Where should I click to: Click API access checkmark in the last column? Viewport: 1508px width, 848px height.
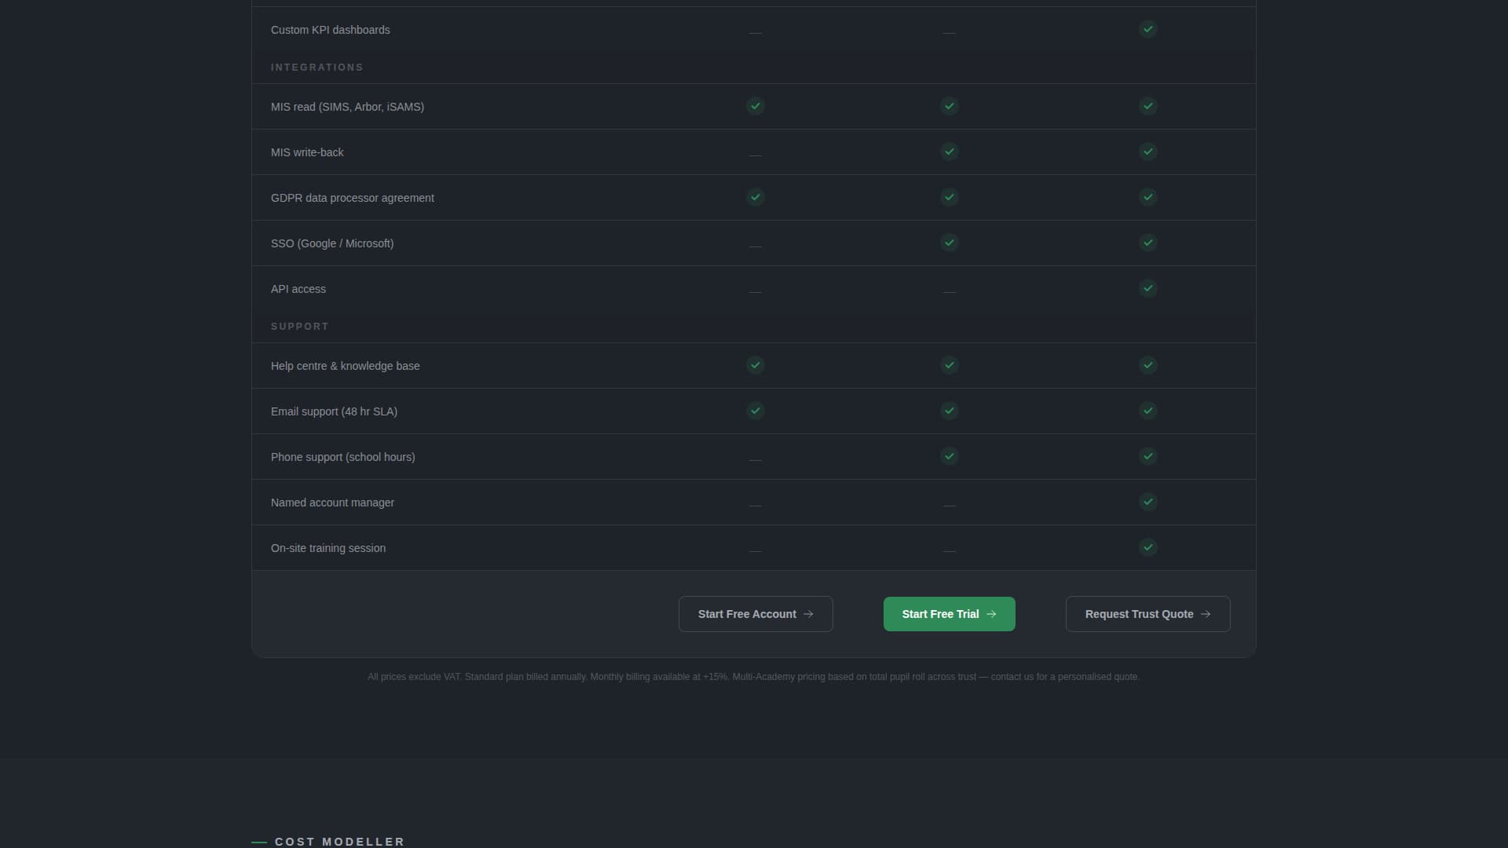point(1147,288)
